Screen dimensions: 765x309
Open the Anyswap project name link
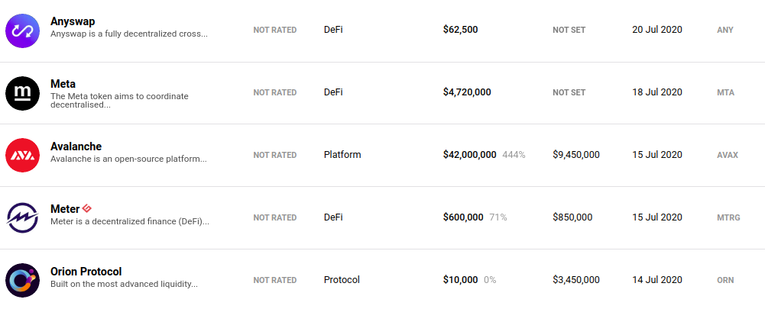click(x=72, y=22)
